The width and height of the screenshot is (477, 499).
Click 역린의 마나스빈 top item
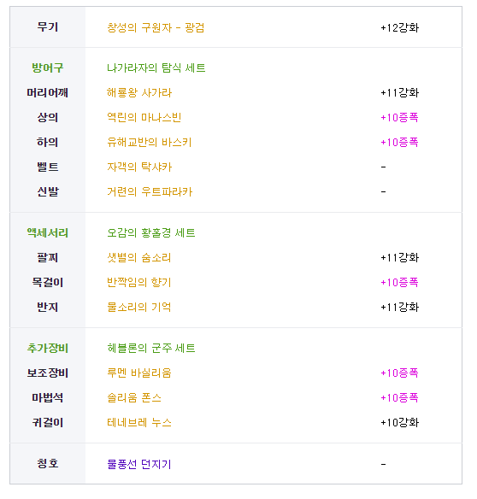coord(144,117)
